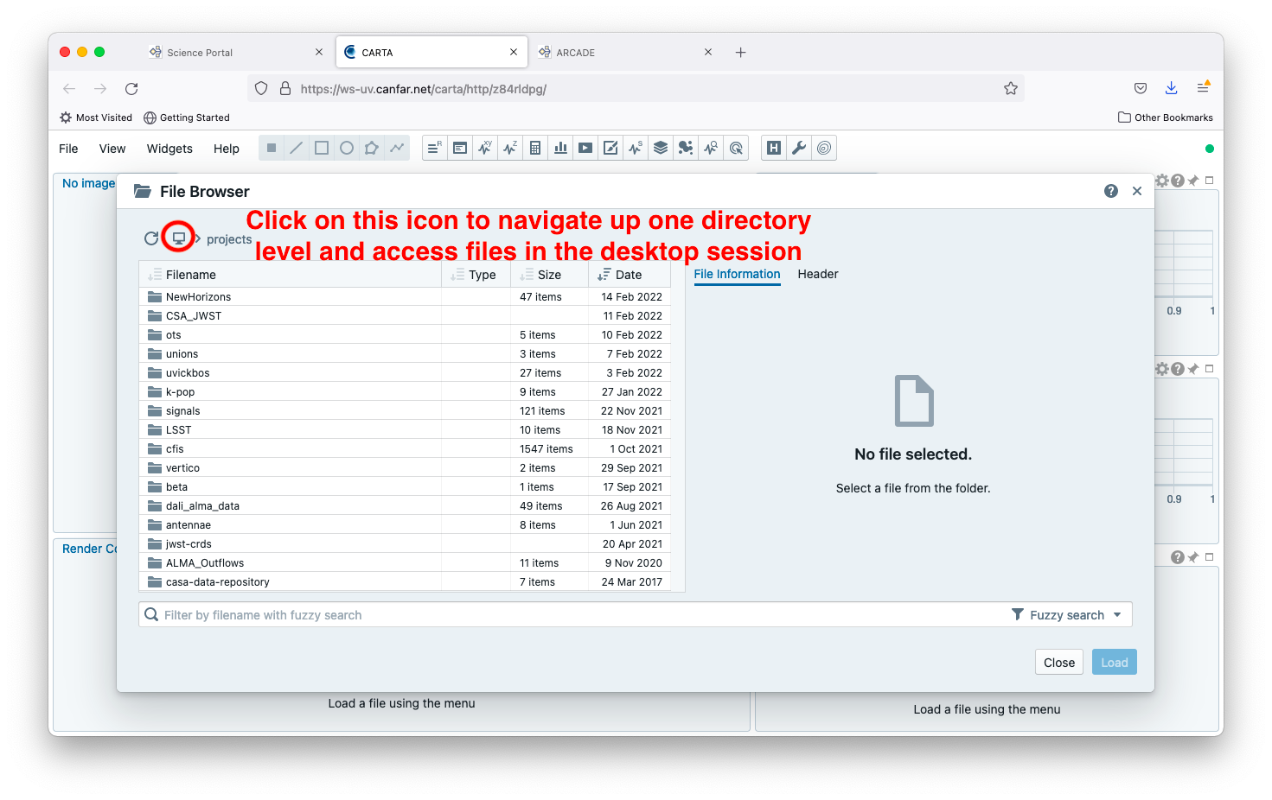
Task: Open the Other Bookmarks folder
Action: click(1166, 117)
